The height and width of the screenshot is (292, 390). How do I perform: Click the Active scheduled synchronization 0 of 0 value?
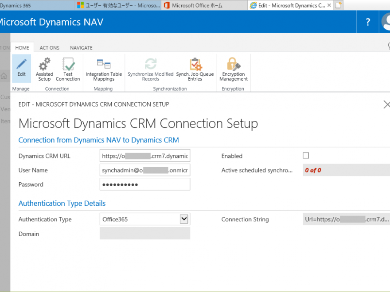(313, 170)
